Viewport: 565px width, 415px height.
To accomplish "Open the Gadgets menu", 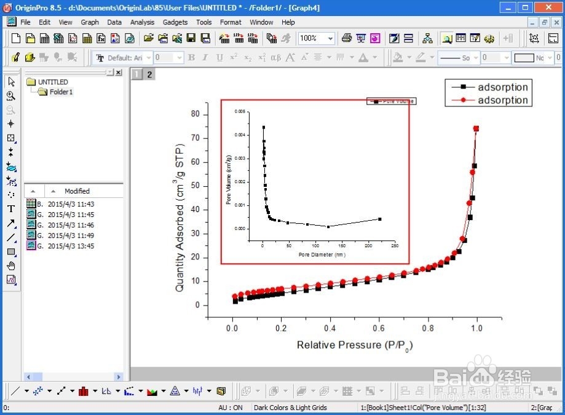I will [175, 22].
